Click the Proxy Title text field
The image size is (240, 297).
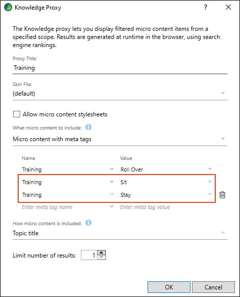120,68
